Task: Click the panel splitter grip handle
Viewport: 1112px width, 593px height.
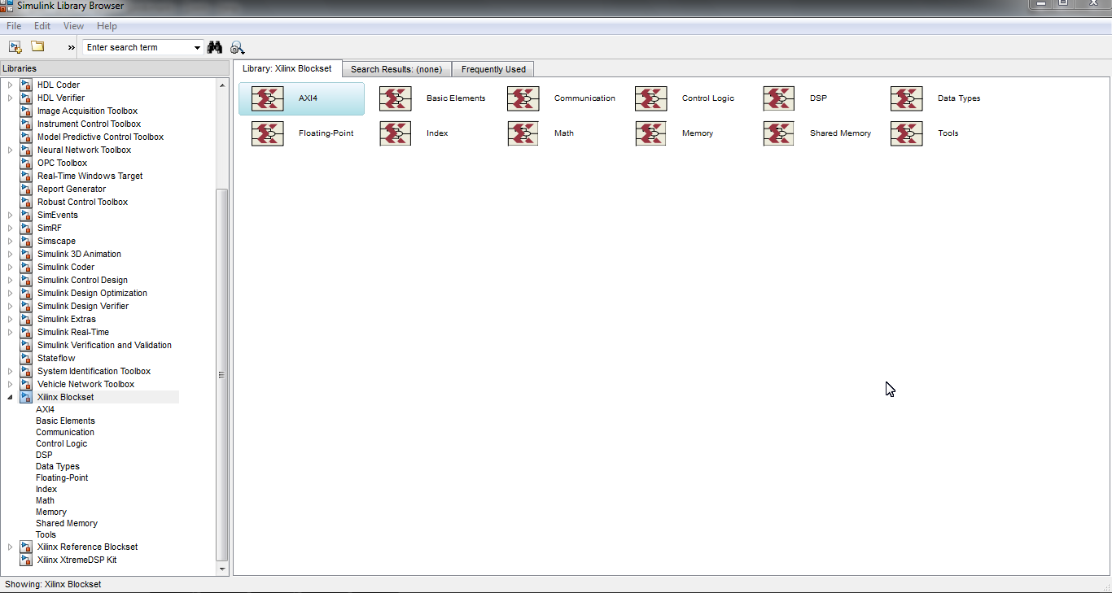Action: pyautogui.click(x=221, y=374)
